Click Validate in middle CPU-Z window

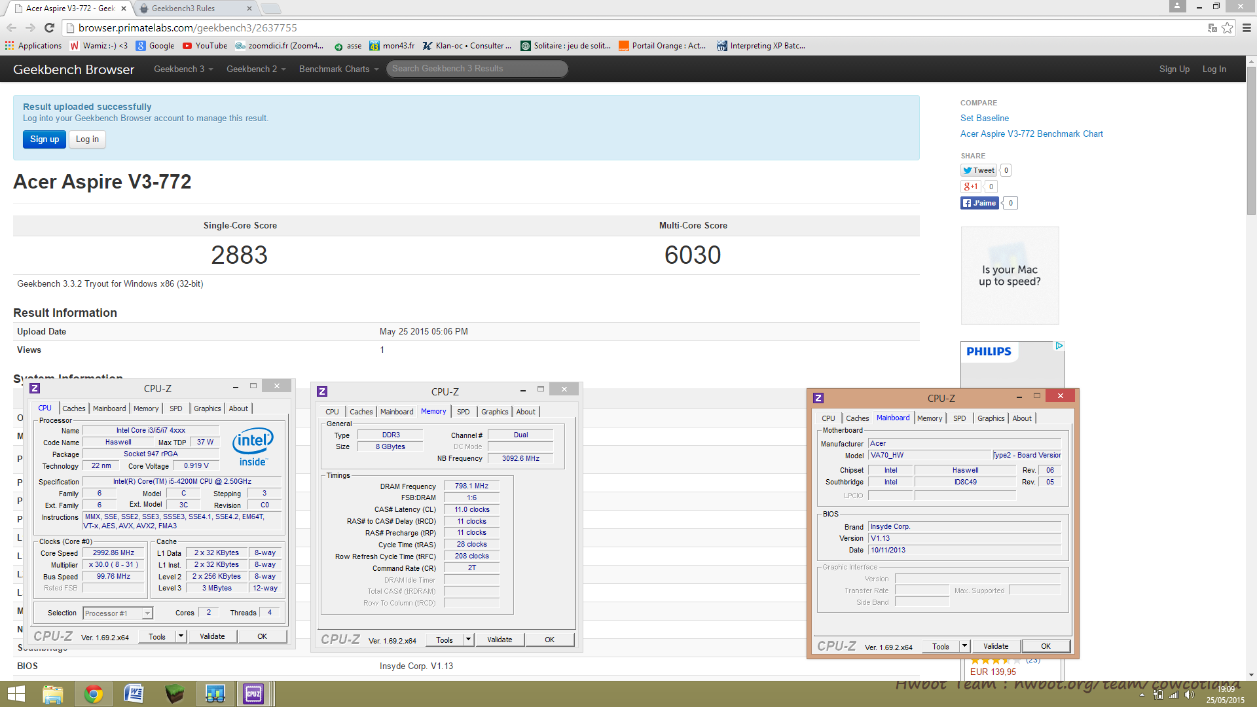coord(500,640)
